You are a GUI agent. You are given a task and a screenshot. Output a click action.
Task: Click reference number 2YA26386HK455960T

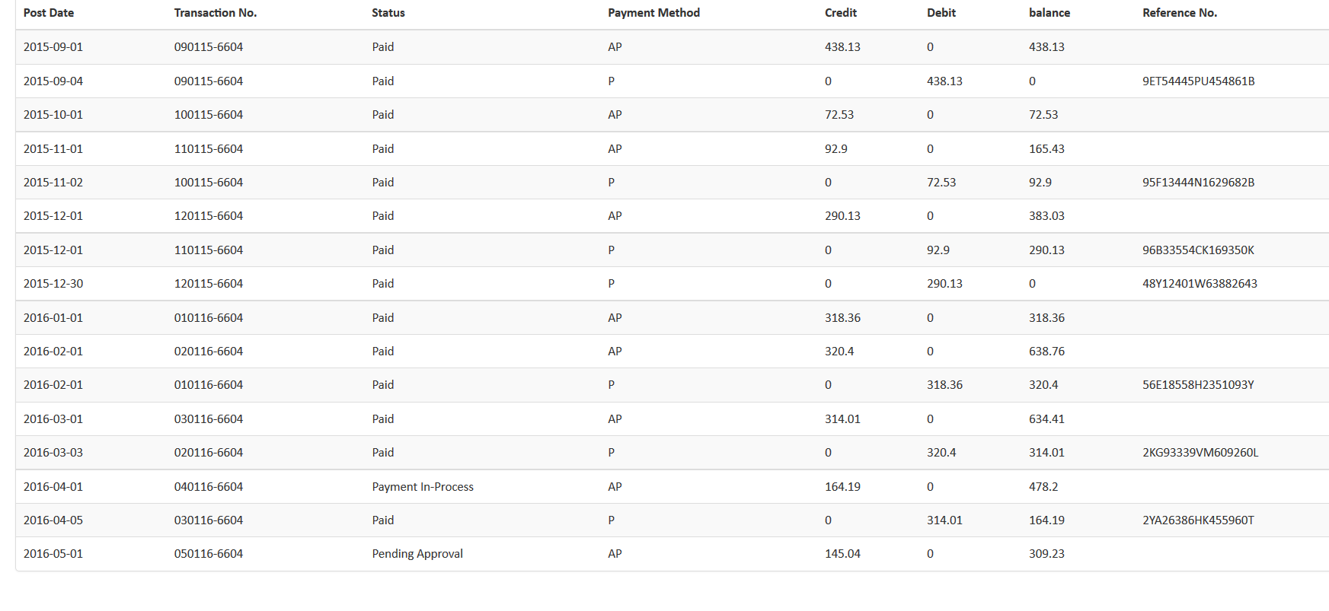pyautogui.click(x=1198, y=520)
